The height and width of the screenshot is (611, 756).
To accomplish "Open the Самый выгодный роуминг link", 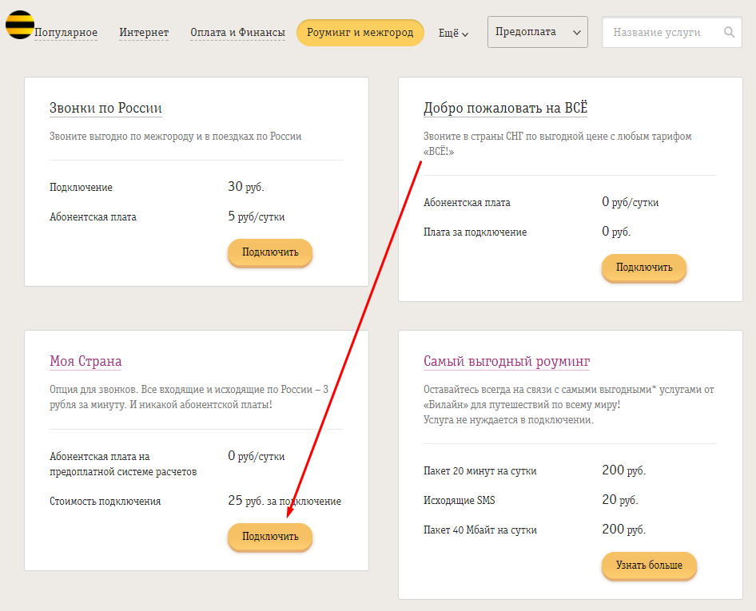I will pyautogui.click(x=506, y=361).
